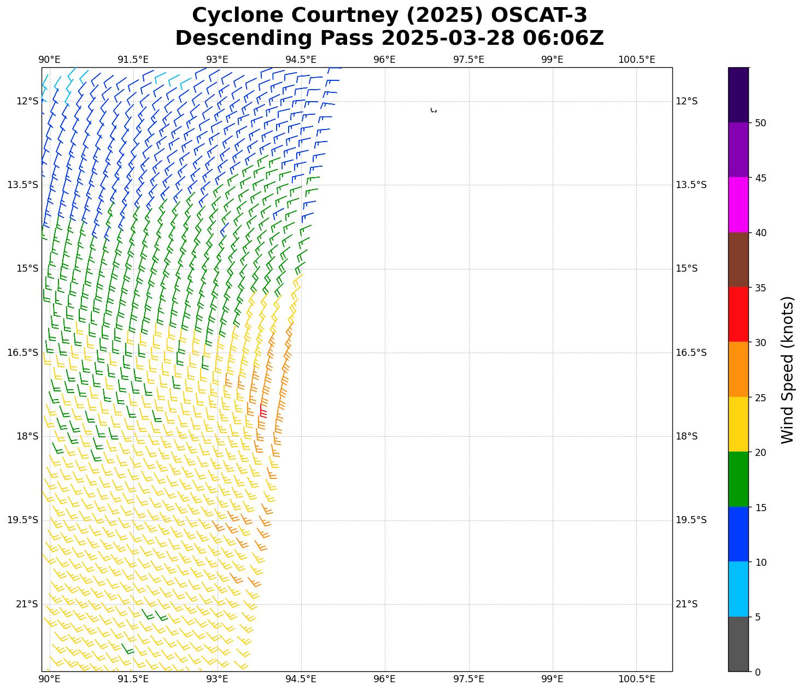803x691 pixels.
Task: Click the dark blue 10-15 knots segment
Action: [x=738, y=534]
